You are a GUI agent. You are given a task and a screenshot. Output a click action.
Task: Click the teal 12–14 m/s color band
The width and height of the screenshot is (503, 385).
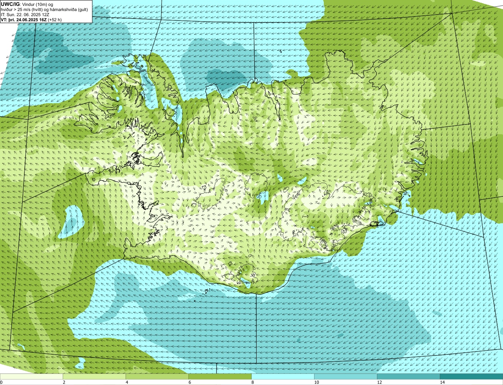pyautogui.click(x=409, y=376)
